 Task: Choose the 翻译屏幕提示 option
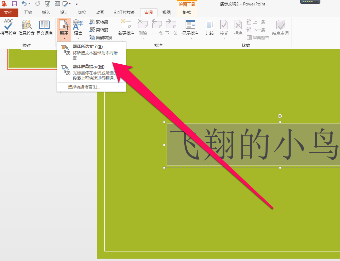pyautogui.click(x=88, y=66)
